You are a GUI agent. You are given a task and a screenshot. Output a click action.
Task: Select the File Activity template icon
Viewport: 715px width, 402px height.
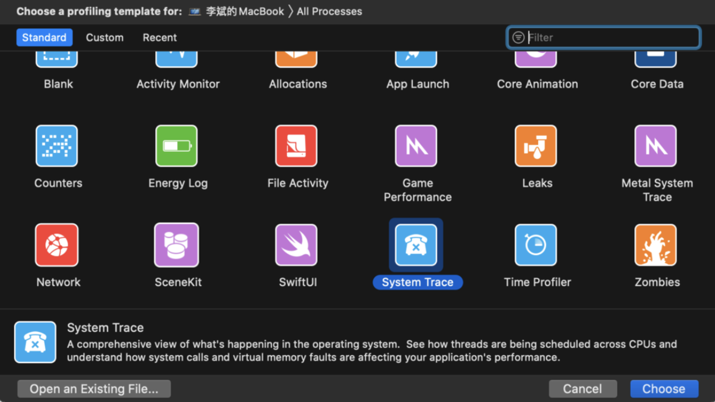296,146
